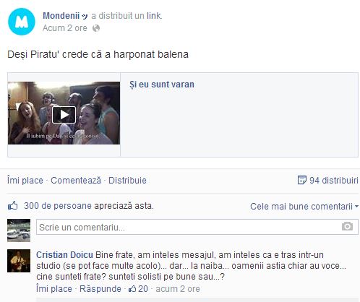This screenshot has width=360, height=302.
Task: Click the public globe privacy icon
Action: (96, 28)
